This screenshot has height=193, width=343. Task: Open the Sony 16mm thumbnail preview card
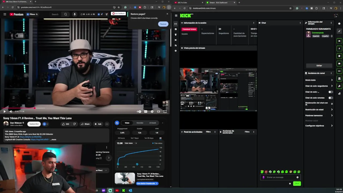pos(125,178)
